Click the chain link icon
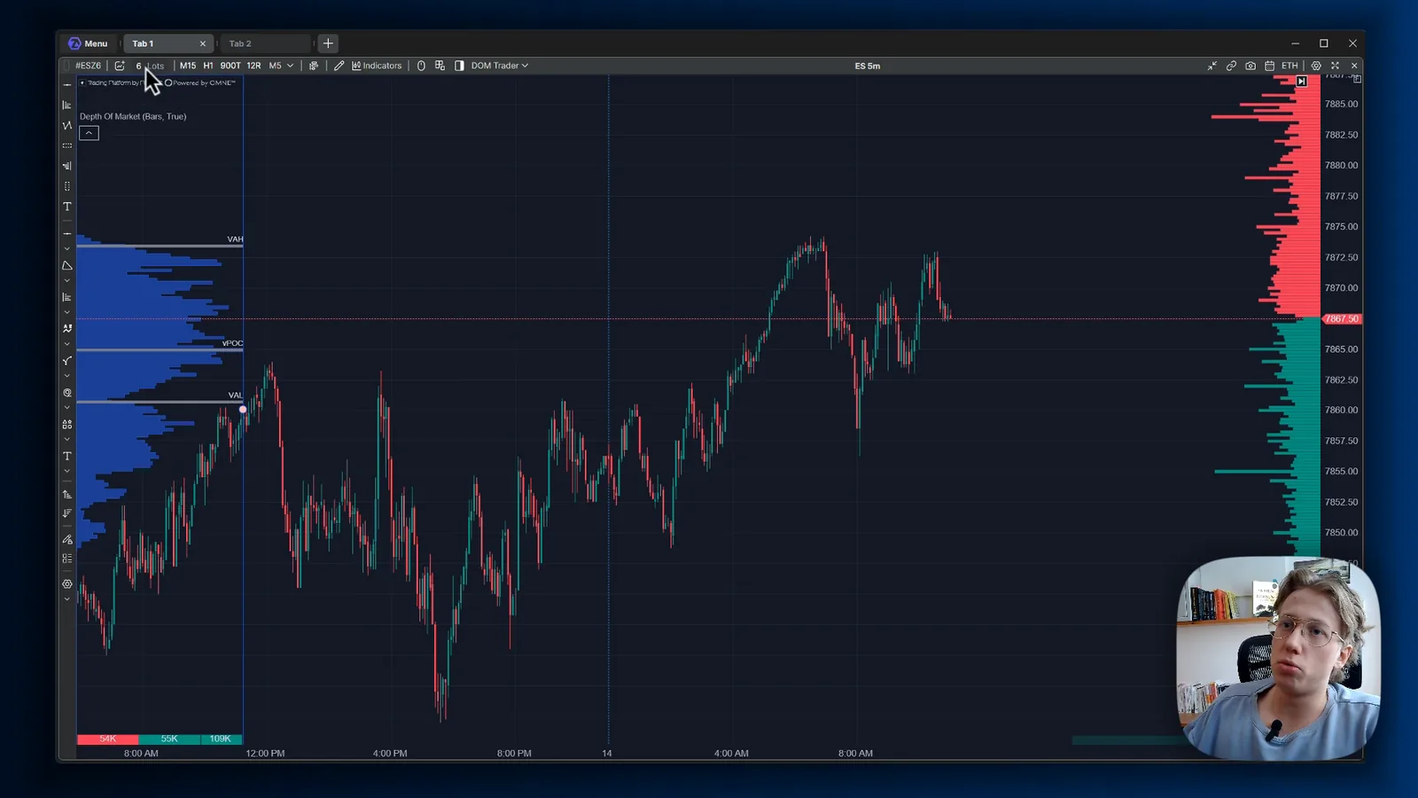 tap(1231, 66)
